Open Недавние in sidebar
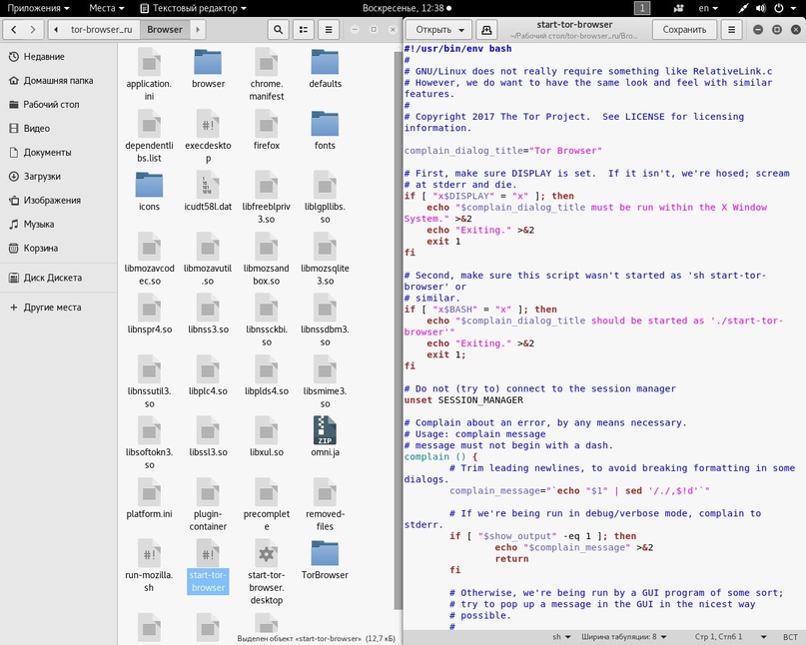 click(x=59, y=57)
